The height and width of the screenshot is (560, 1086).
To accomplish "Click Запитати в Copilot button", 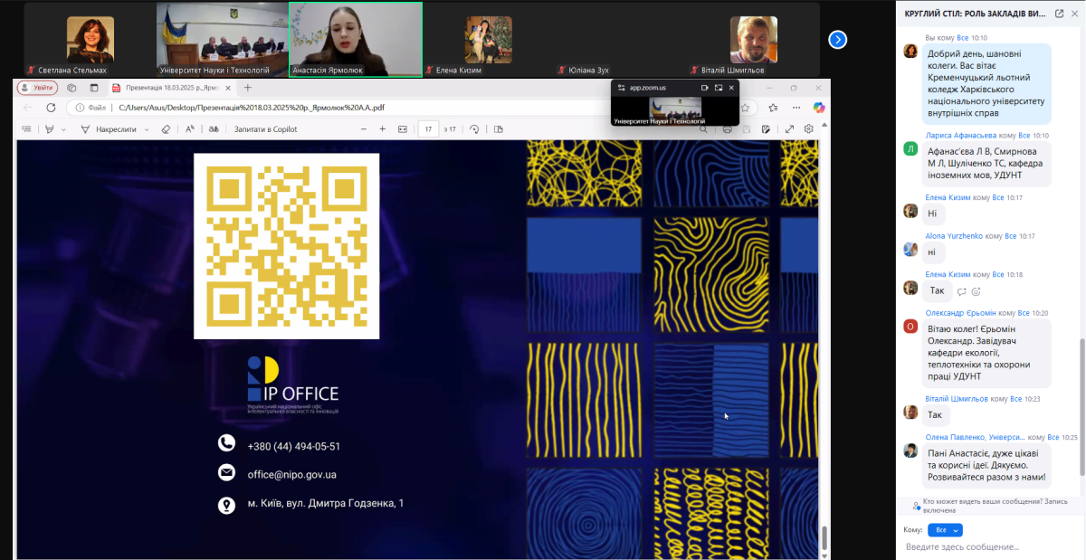I will click(x=265, y=129).
